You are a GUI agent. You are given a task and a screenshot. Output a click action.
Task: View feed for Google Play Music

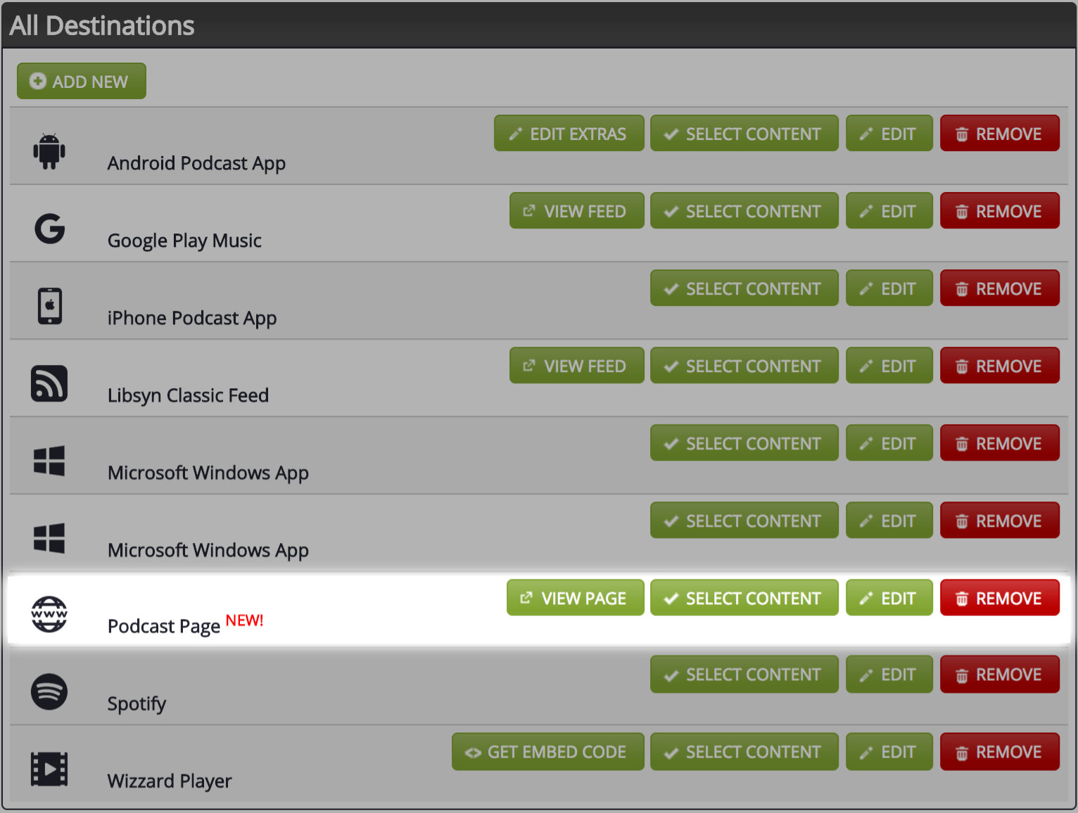pyautogui.click(x=577, y=210)
